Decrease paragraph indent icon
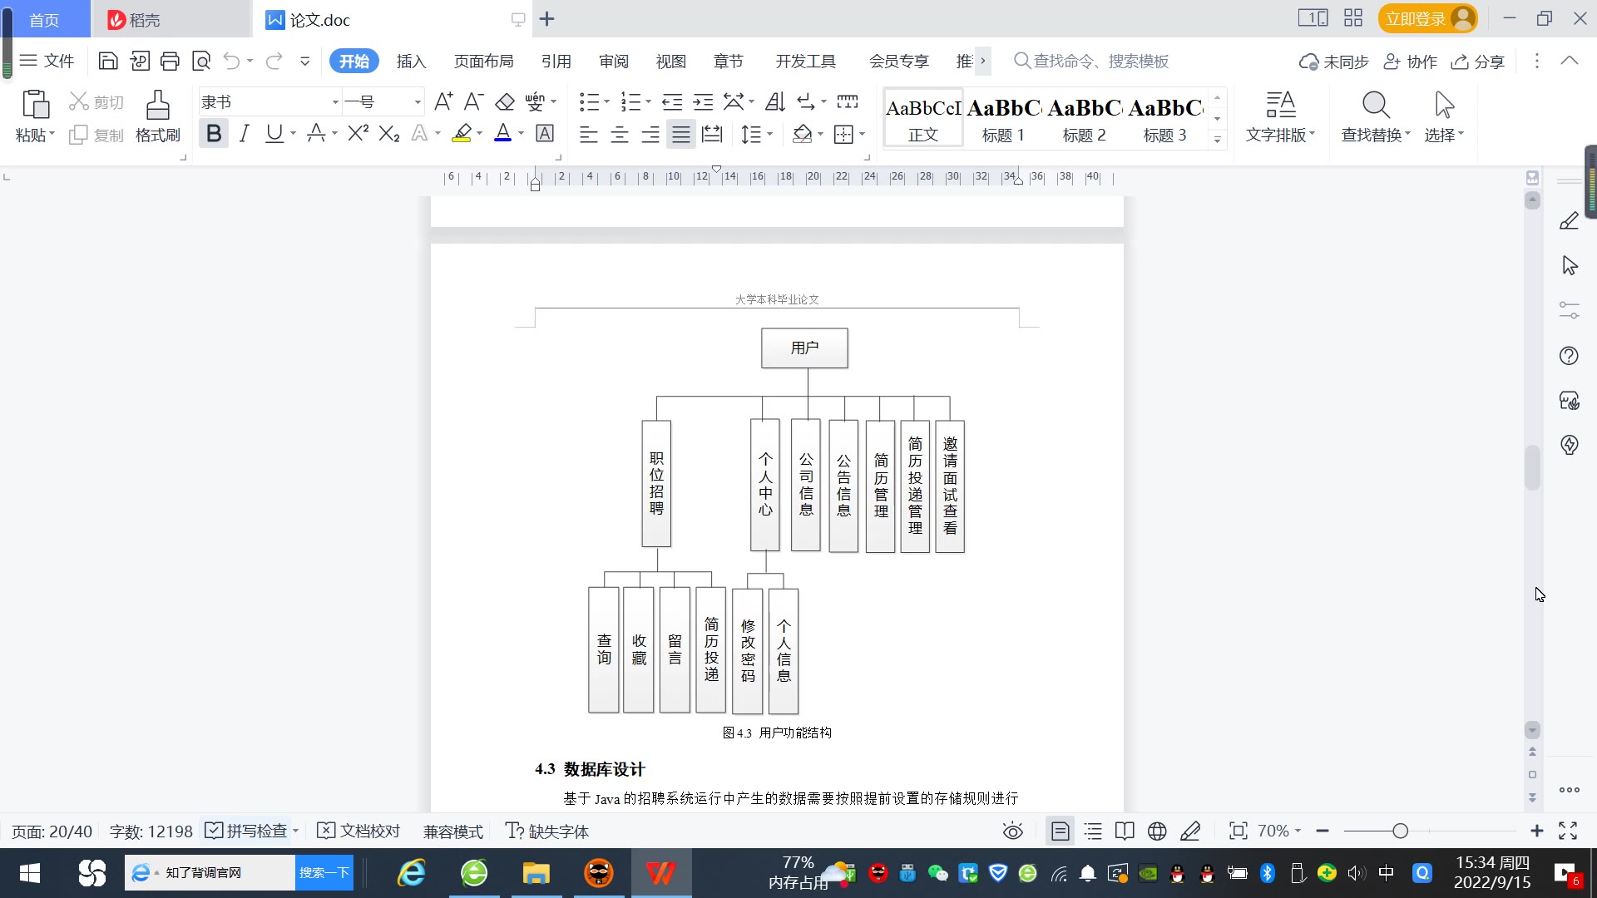This screenshot has width=1597, height=898. click(672, 101)
